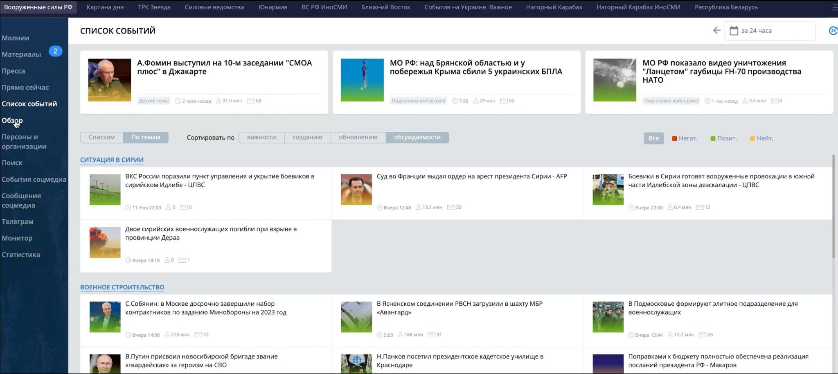This screenshot has width=838, height=374.
Task: Click the blue badge next to Материалы
Action: 55,51
